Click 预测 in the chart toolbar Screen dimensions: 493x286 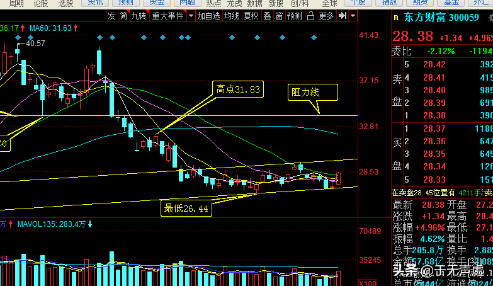[x=295, y=16]
